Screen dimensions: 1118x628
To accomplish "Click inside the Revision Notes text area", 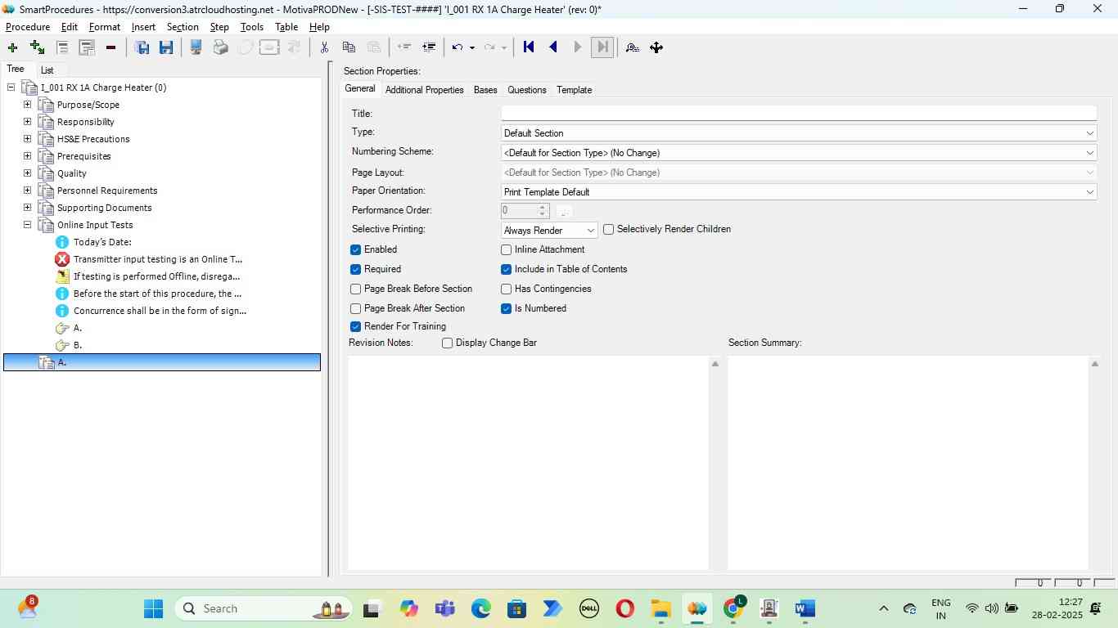I will 528,463.
